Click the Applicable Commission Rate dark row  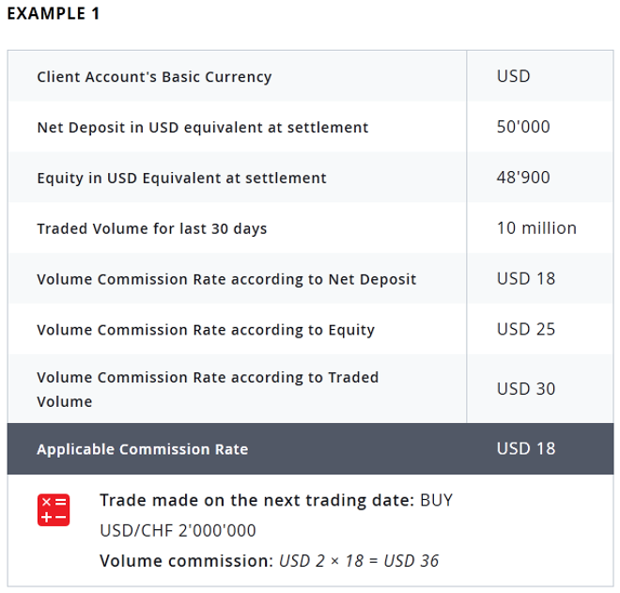310,448
